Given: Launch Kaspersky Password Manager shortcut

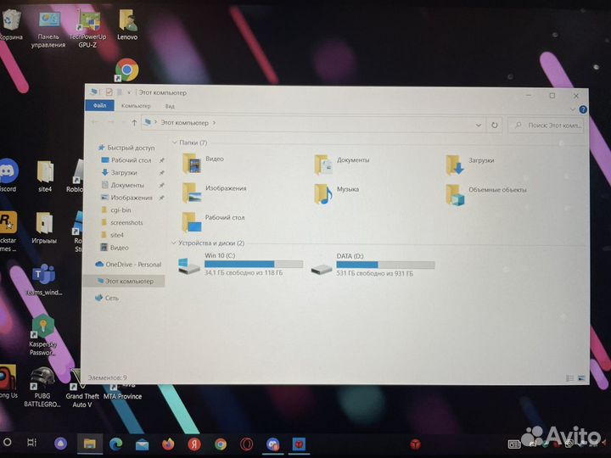Looking at the screenshot, I should click(43, 335).
